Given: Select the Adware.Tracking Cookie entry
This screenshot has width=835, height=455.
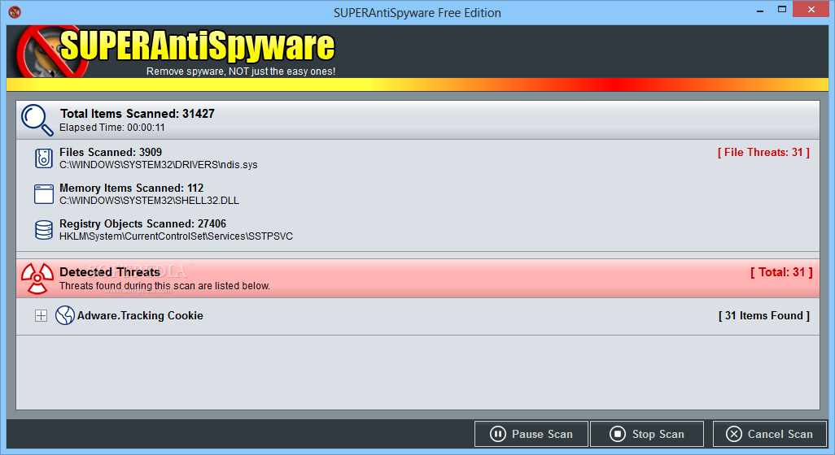Looking at the screenshot, I should (140, 316).
